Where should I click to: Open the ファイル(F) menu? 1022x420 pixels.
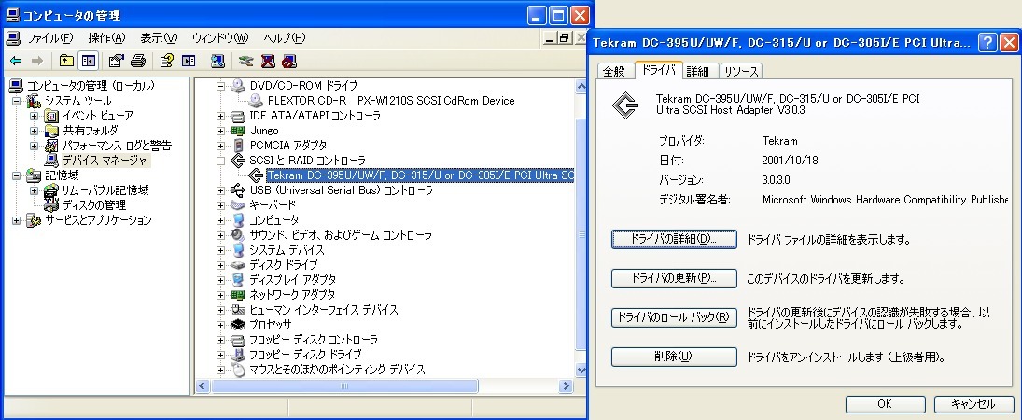coord(49,38)
